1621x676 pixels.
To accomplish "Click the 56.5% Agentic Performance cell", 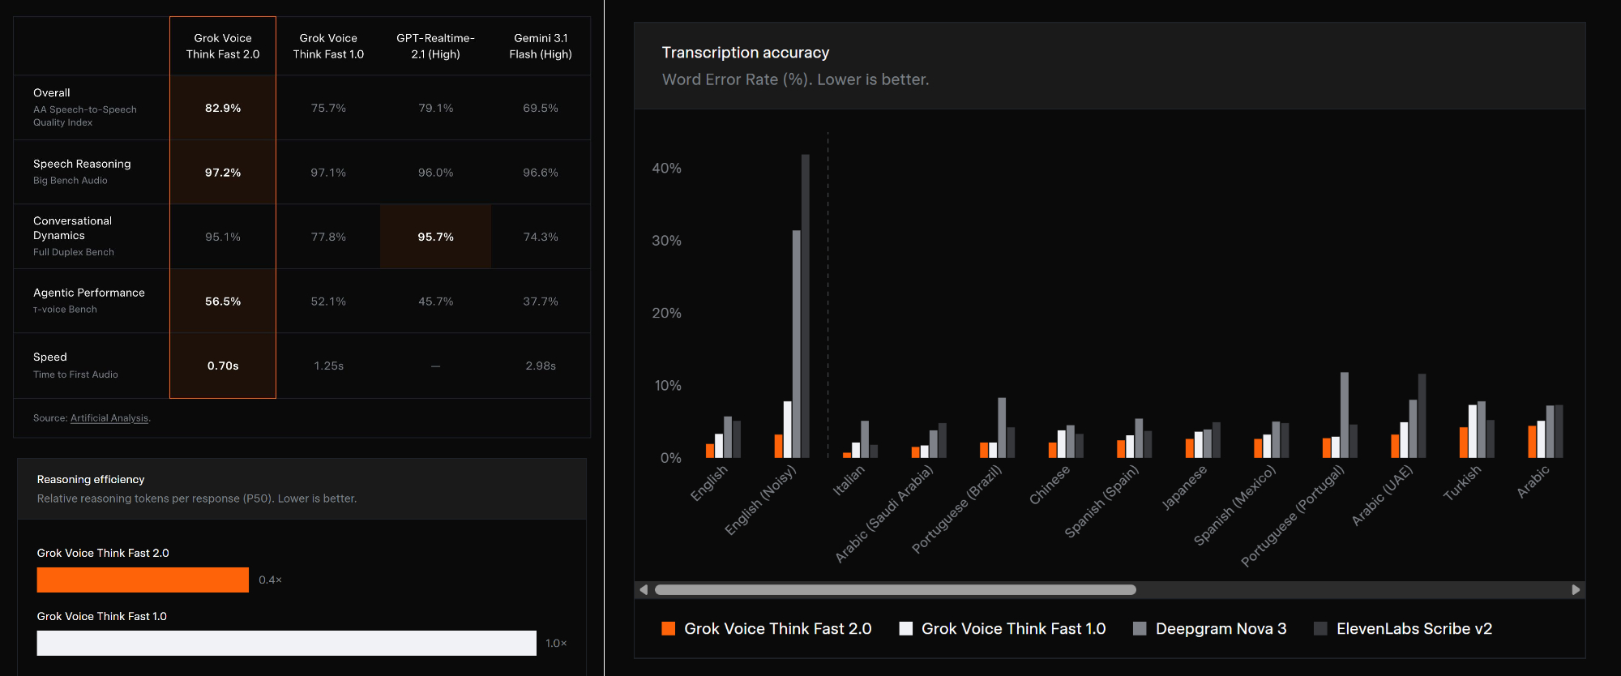I will tap(223, 302).
